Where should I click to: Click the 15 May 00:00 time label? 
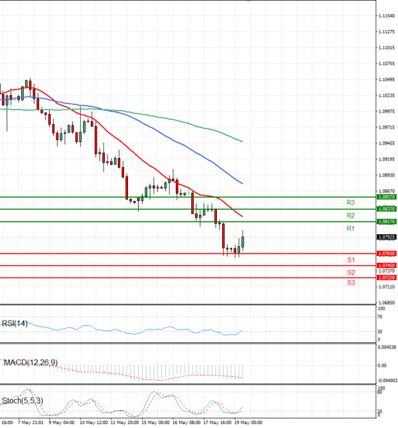point(155,423)
